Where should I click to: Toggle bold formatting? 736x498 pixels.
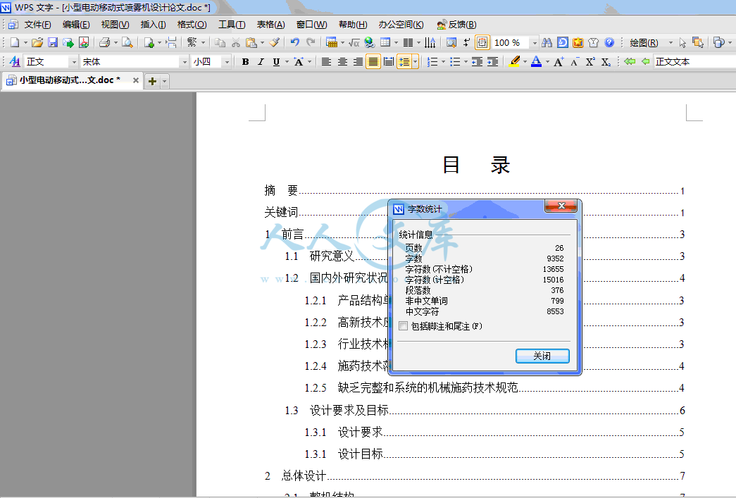[245, 61]
